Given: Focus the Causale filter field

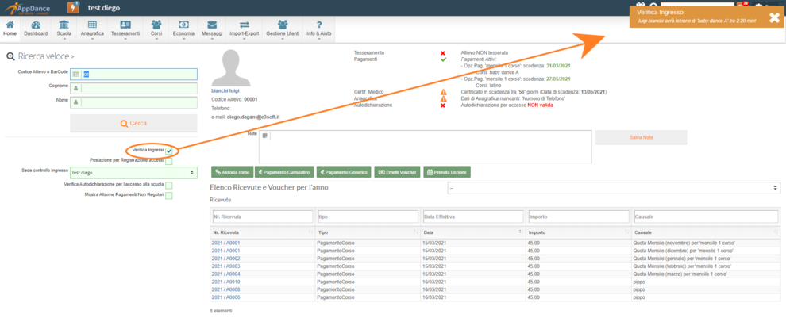Looking at the screenshot, I should coord(707,217).
